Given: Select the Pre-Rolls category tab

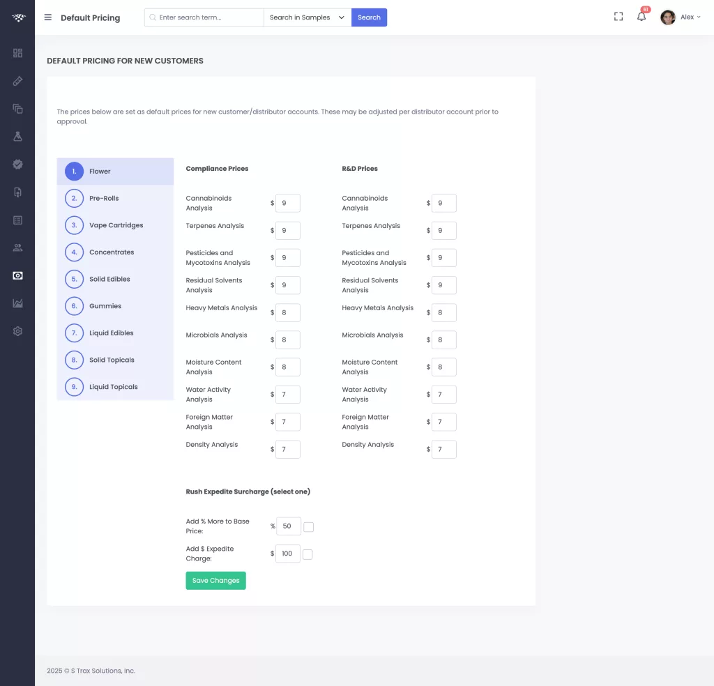Looking at the screenshot, I should tap(115, 198).
